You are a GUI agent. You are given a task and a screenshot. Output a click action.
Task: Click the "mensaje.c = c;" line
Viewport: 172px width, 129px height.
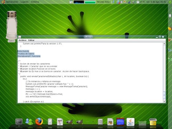pos(33,89)
